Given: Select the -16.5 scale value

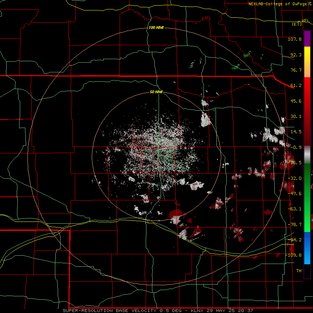Looking at the screenshot, I should click(295, 163).
